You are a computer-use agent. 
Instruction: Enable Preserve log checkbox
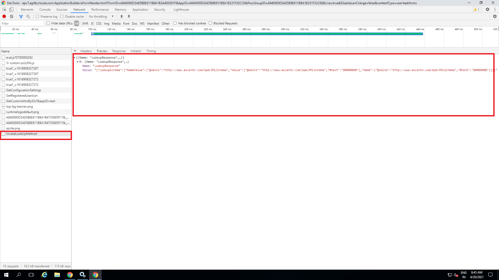pyautogui.click(x=37, y=16)
